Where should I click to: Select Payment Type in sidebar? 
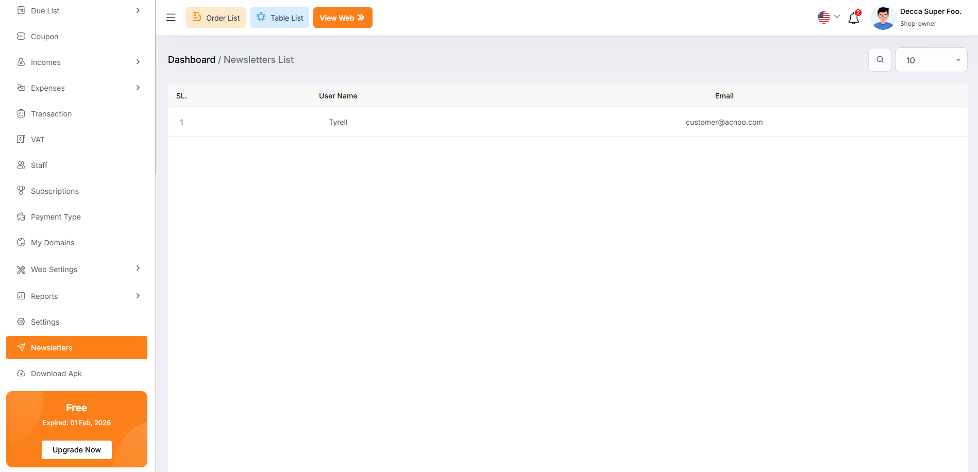click(x=56, y=217)
